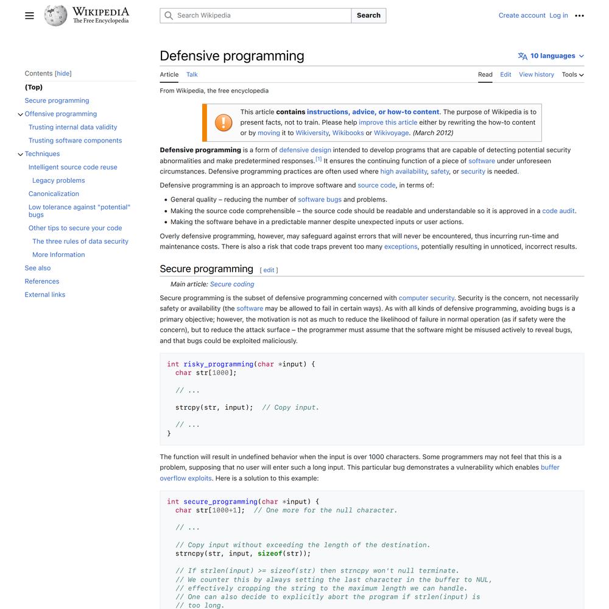Viewport: 609px width, 609px height.
Task: Go to Secure programming in contents
Action: tap(57, 100)
